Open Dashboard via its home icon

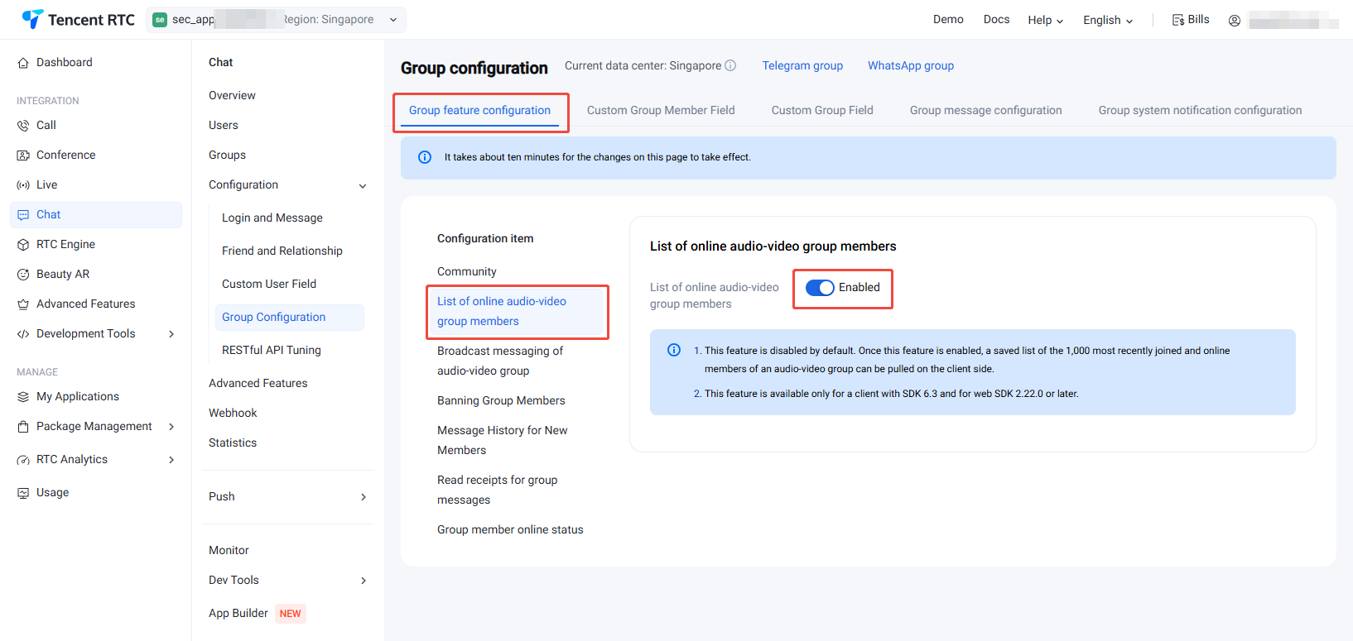(x=23, y=63)
